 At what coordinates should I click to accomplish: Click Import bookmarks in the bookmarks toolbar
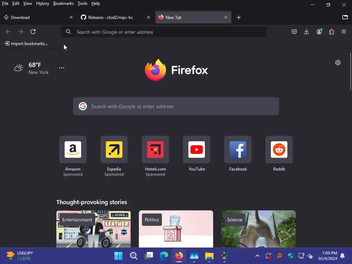pyautogui.click(x=26, y=44)
